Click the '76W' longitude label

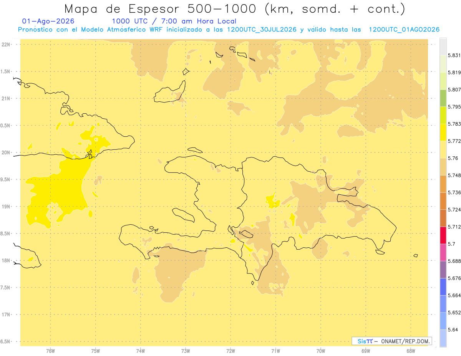[x=50, y=351]
